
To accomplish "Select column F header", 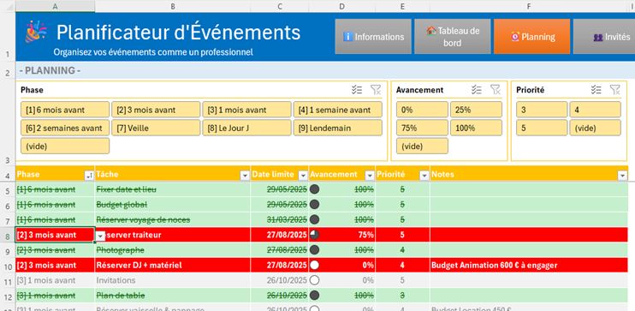I will click(529, 6).
